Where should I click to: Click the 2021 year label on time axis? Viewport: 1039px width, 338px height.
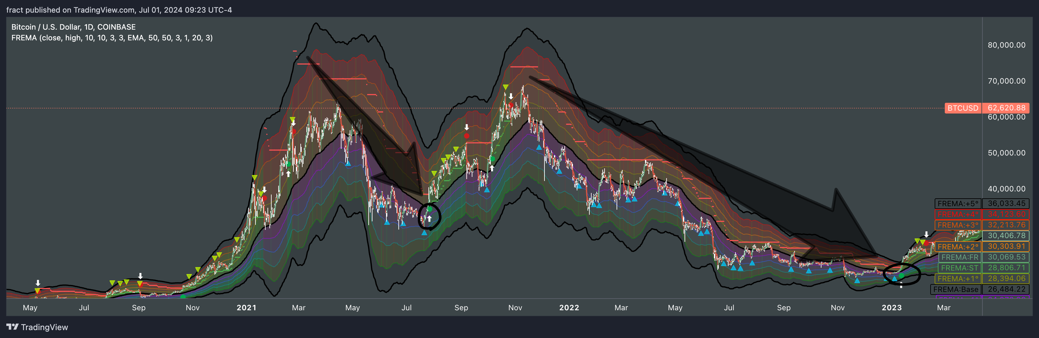coord(246,308)
